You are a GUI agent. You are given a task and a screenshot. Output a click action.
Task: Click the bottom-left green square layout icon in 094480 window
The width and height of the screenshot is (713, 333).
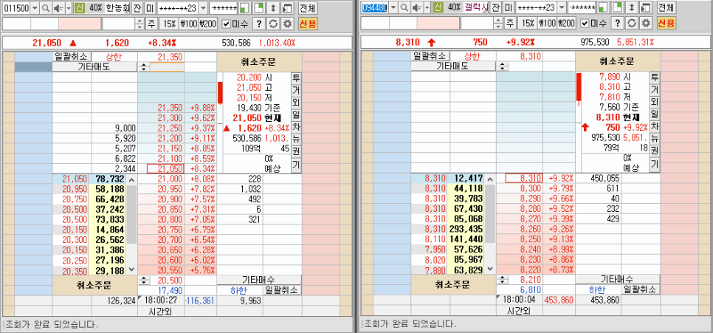602,7
